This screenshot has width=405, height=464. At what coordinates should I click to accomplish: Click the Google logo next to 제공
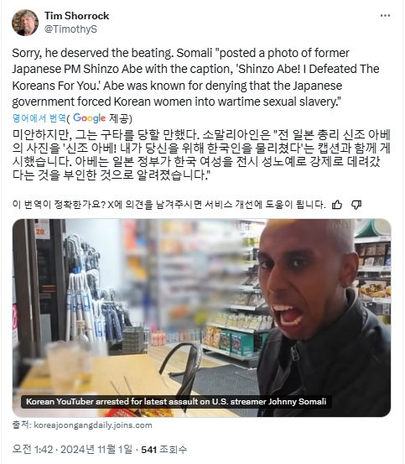pyautogui.click(x=89, y=118)
